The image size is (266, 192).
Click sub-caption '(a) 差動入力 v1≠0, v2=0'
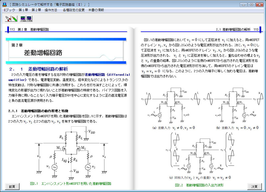(x=174, y=128)
